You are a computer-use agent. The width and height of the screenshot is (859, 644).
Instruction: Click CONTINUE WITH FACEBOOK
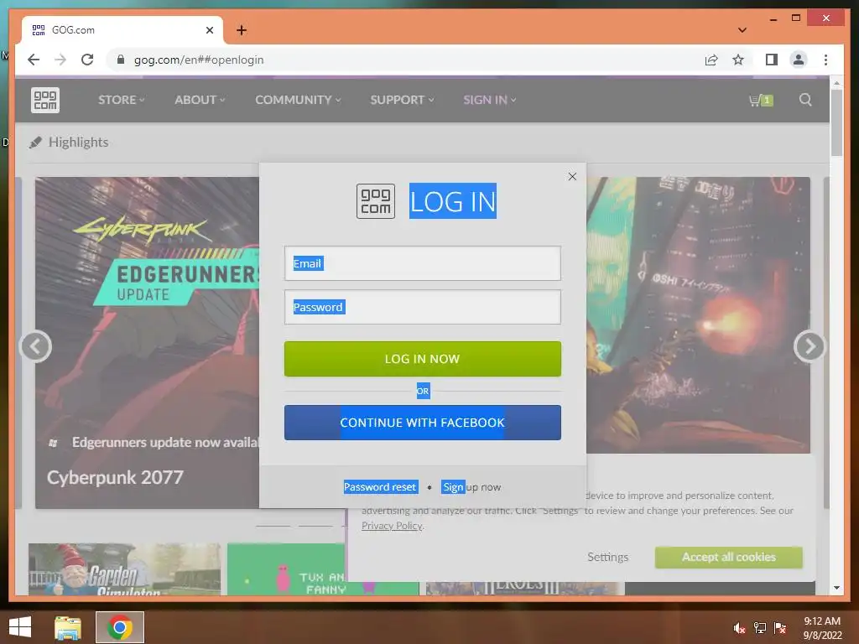[x=423, y=423]
